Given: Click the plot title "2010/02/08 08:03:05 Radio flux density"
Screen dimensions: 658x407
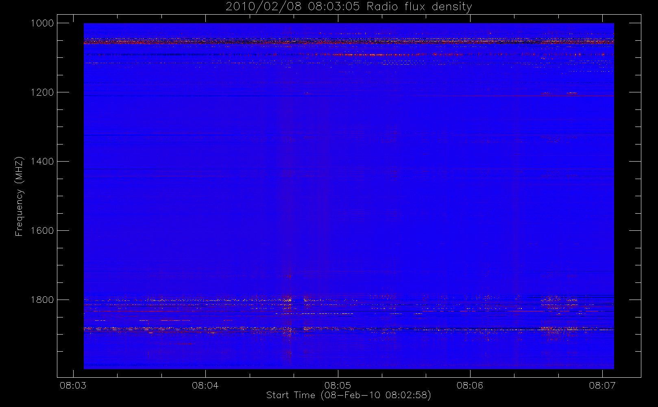Looking at the screenshot, I should [x=349, y=7].
